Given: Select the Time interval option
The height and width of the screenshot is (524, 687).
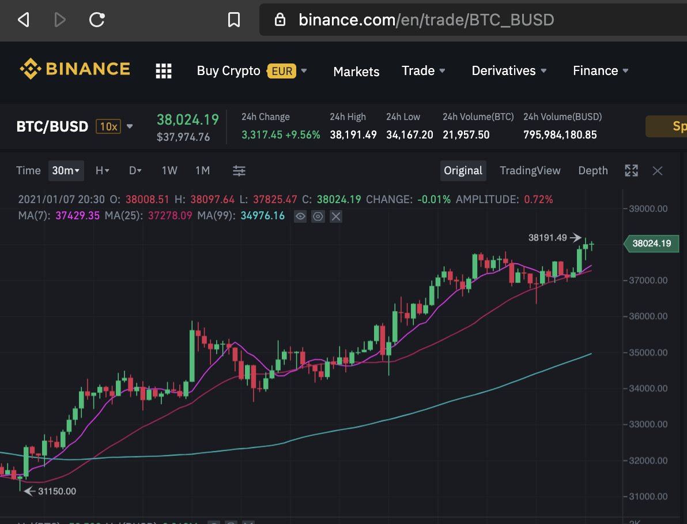Looking at the screenshot, I should pos(28,170).
